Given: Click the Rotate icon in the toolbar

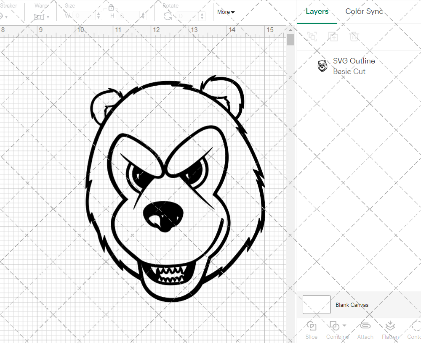Looking at the screenshot, I should [x=167, y=15].
